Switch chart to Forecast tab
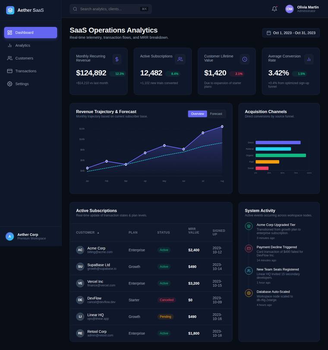The image size is (328, 350). click(x=216, y=114)
